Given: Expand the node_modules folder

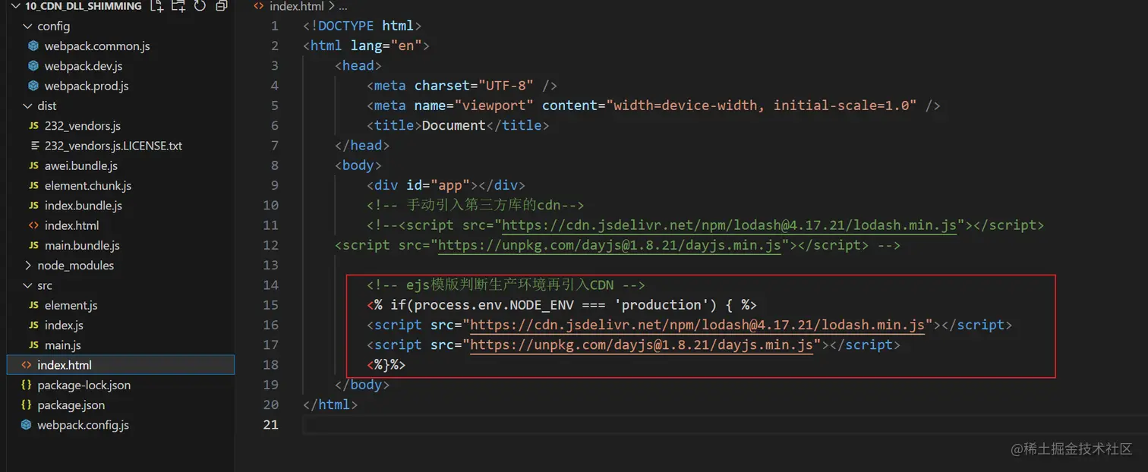Looking at the screenshot, I should pyautogui.click(x=28, y=266).
